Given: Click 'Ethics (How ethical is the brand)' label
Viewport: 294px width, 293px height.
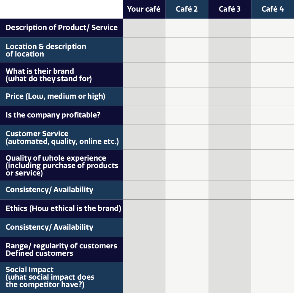Looking at the screenshot, I should coord(61,209).
